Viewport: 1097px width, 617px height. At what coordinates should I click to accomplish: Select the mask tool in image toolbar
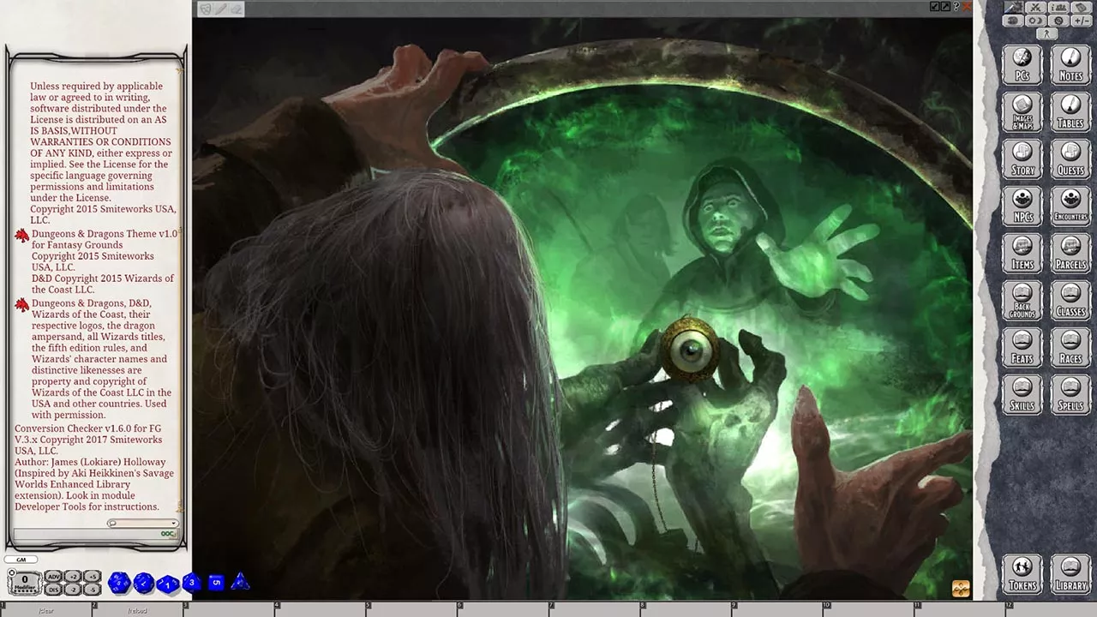(206, 9)
